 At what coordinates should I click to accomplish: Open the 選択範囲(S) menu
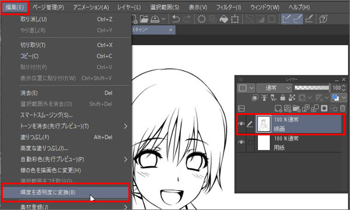164,8
